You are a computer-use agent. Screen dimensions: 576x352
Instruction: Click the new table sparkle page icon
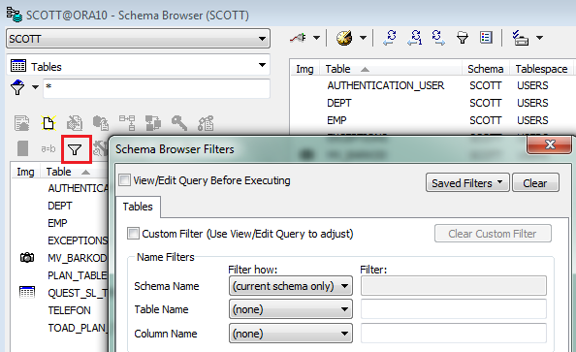48,123
